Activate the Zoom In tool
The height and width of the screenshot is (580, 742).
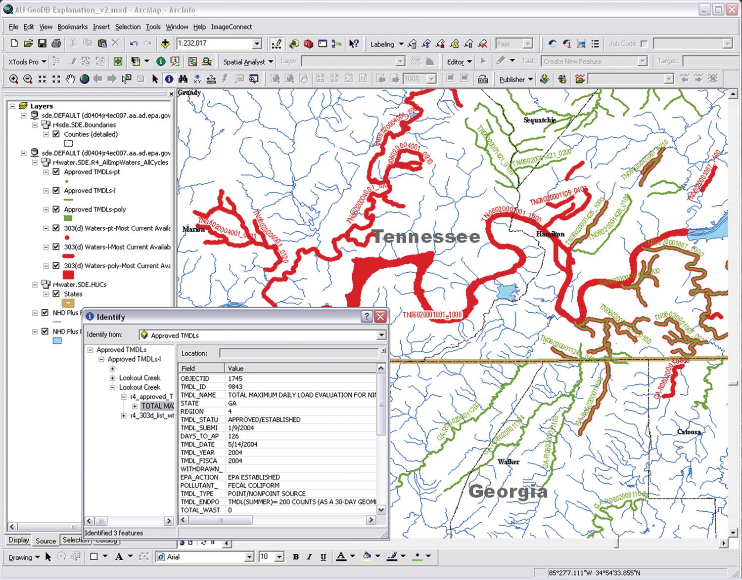pos(12,79)
